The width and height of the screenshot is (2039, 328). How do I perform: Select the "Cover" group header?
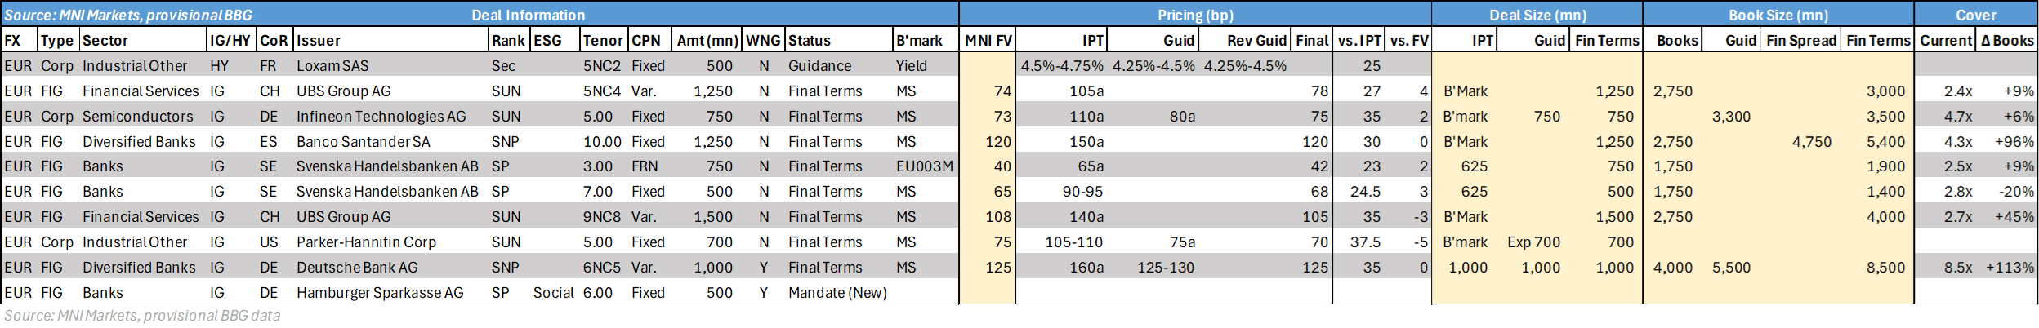point(1975,15)
